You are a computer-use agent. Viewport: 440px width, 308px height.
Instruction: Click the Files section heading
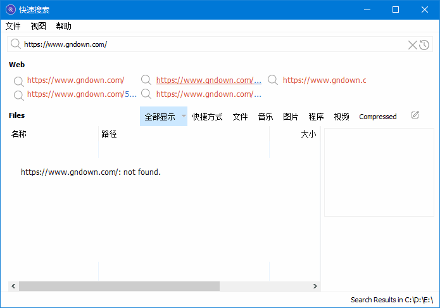pyautogui.click(x=17, y=115)
